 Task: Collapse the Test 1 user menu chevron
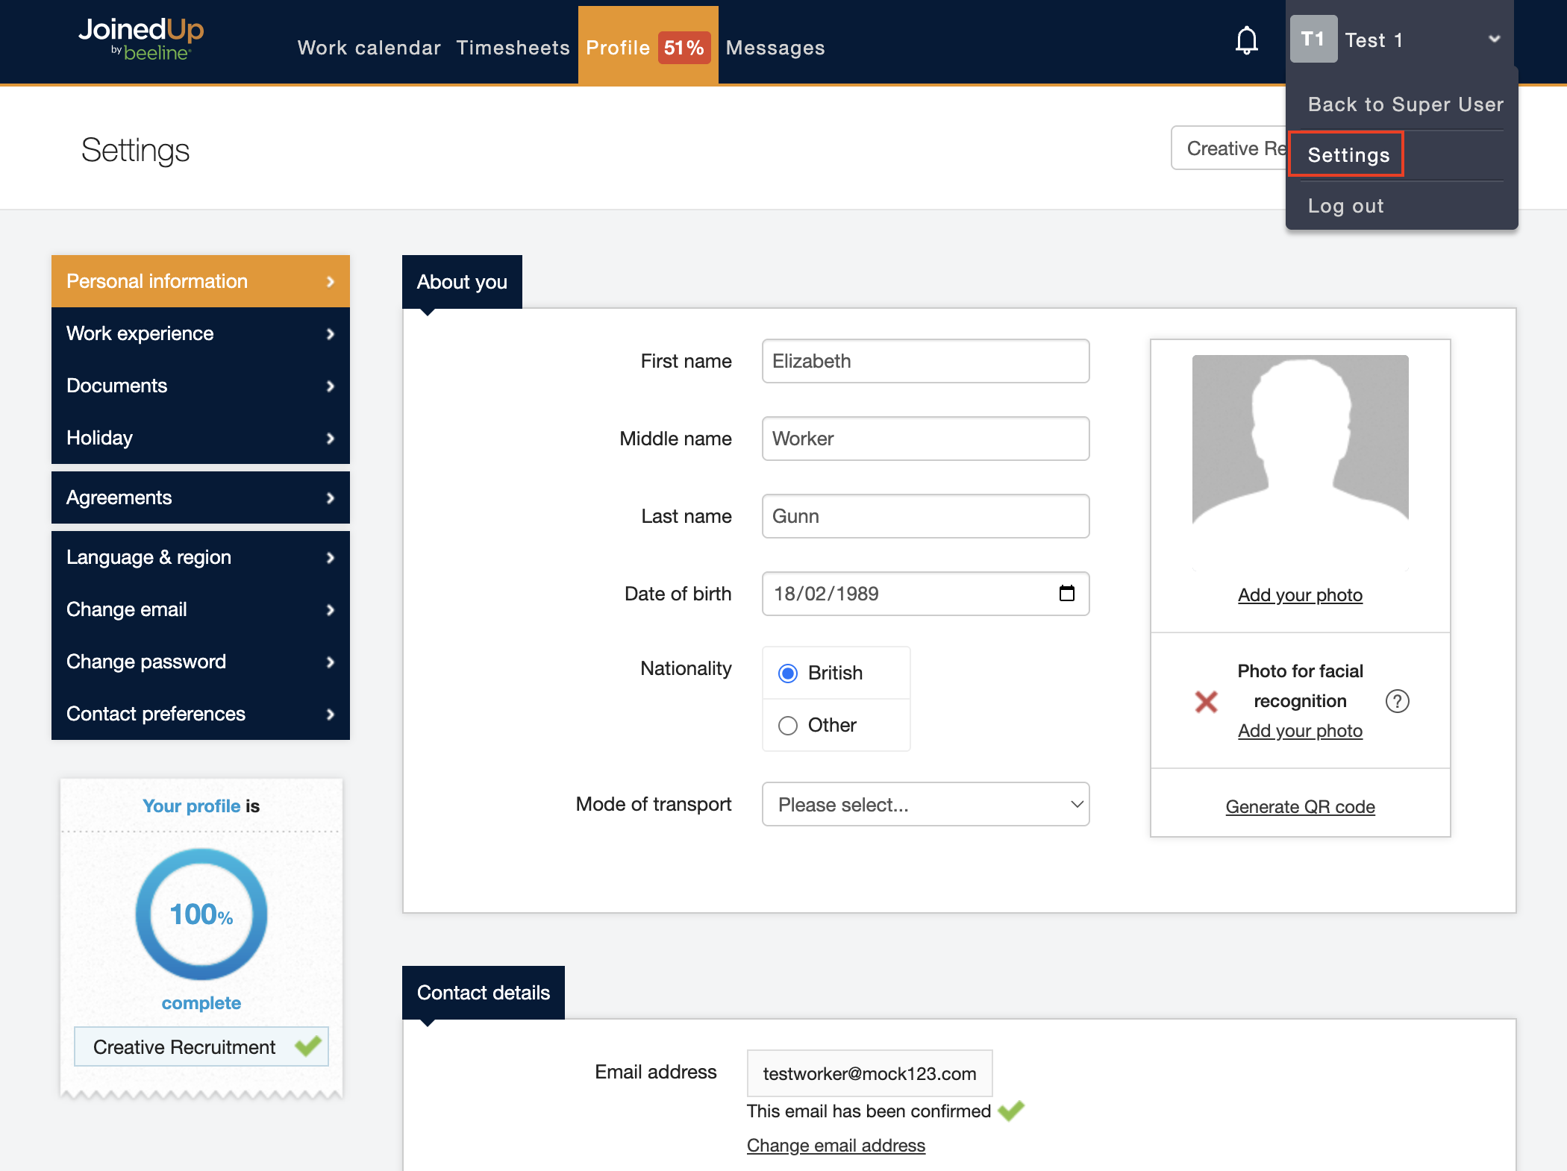coord(1494,40)
